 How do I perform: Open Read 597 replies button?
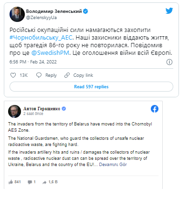coord(91,87)
